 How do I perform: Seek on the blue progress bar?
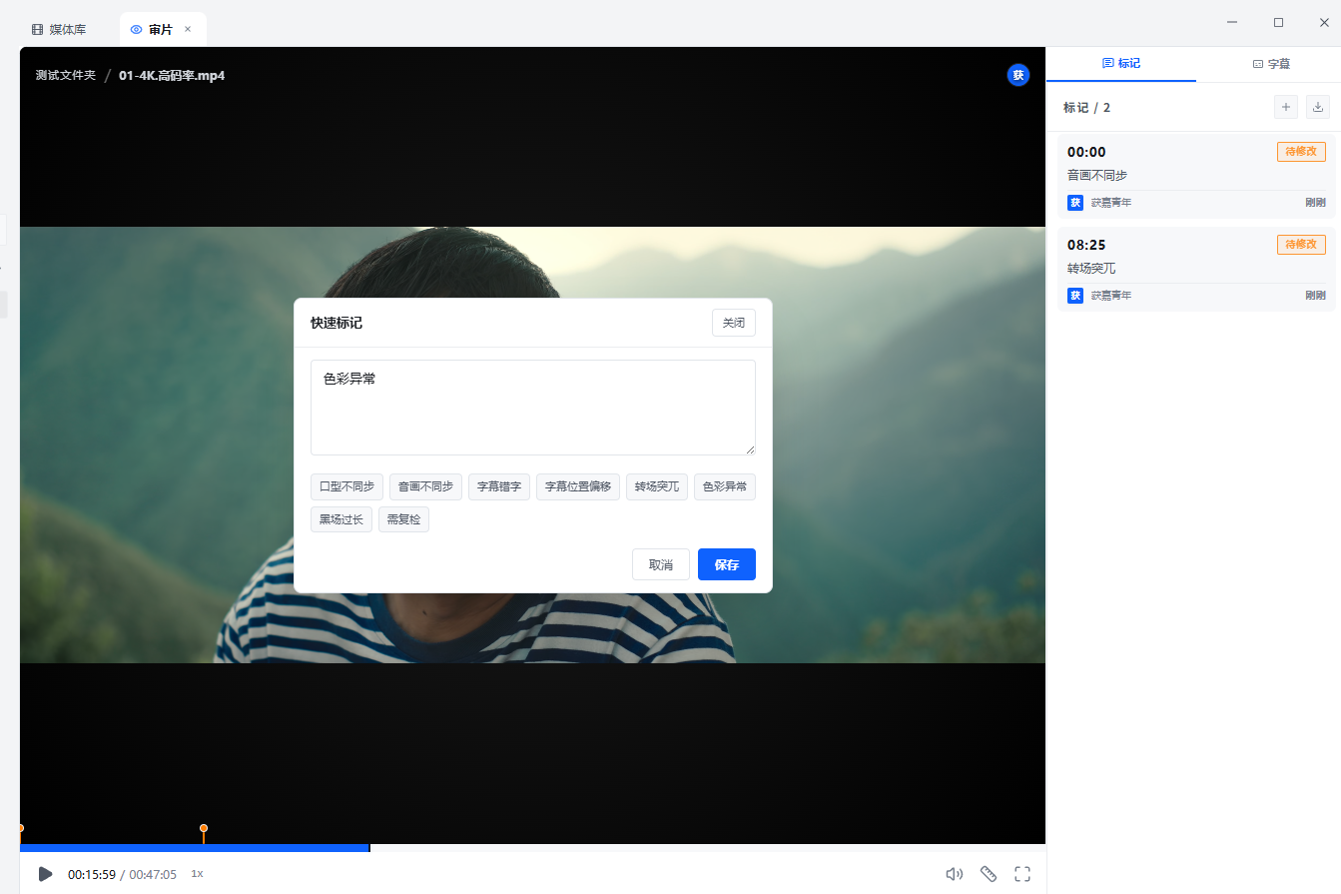[x=195, y=848]
